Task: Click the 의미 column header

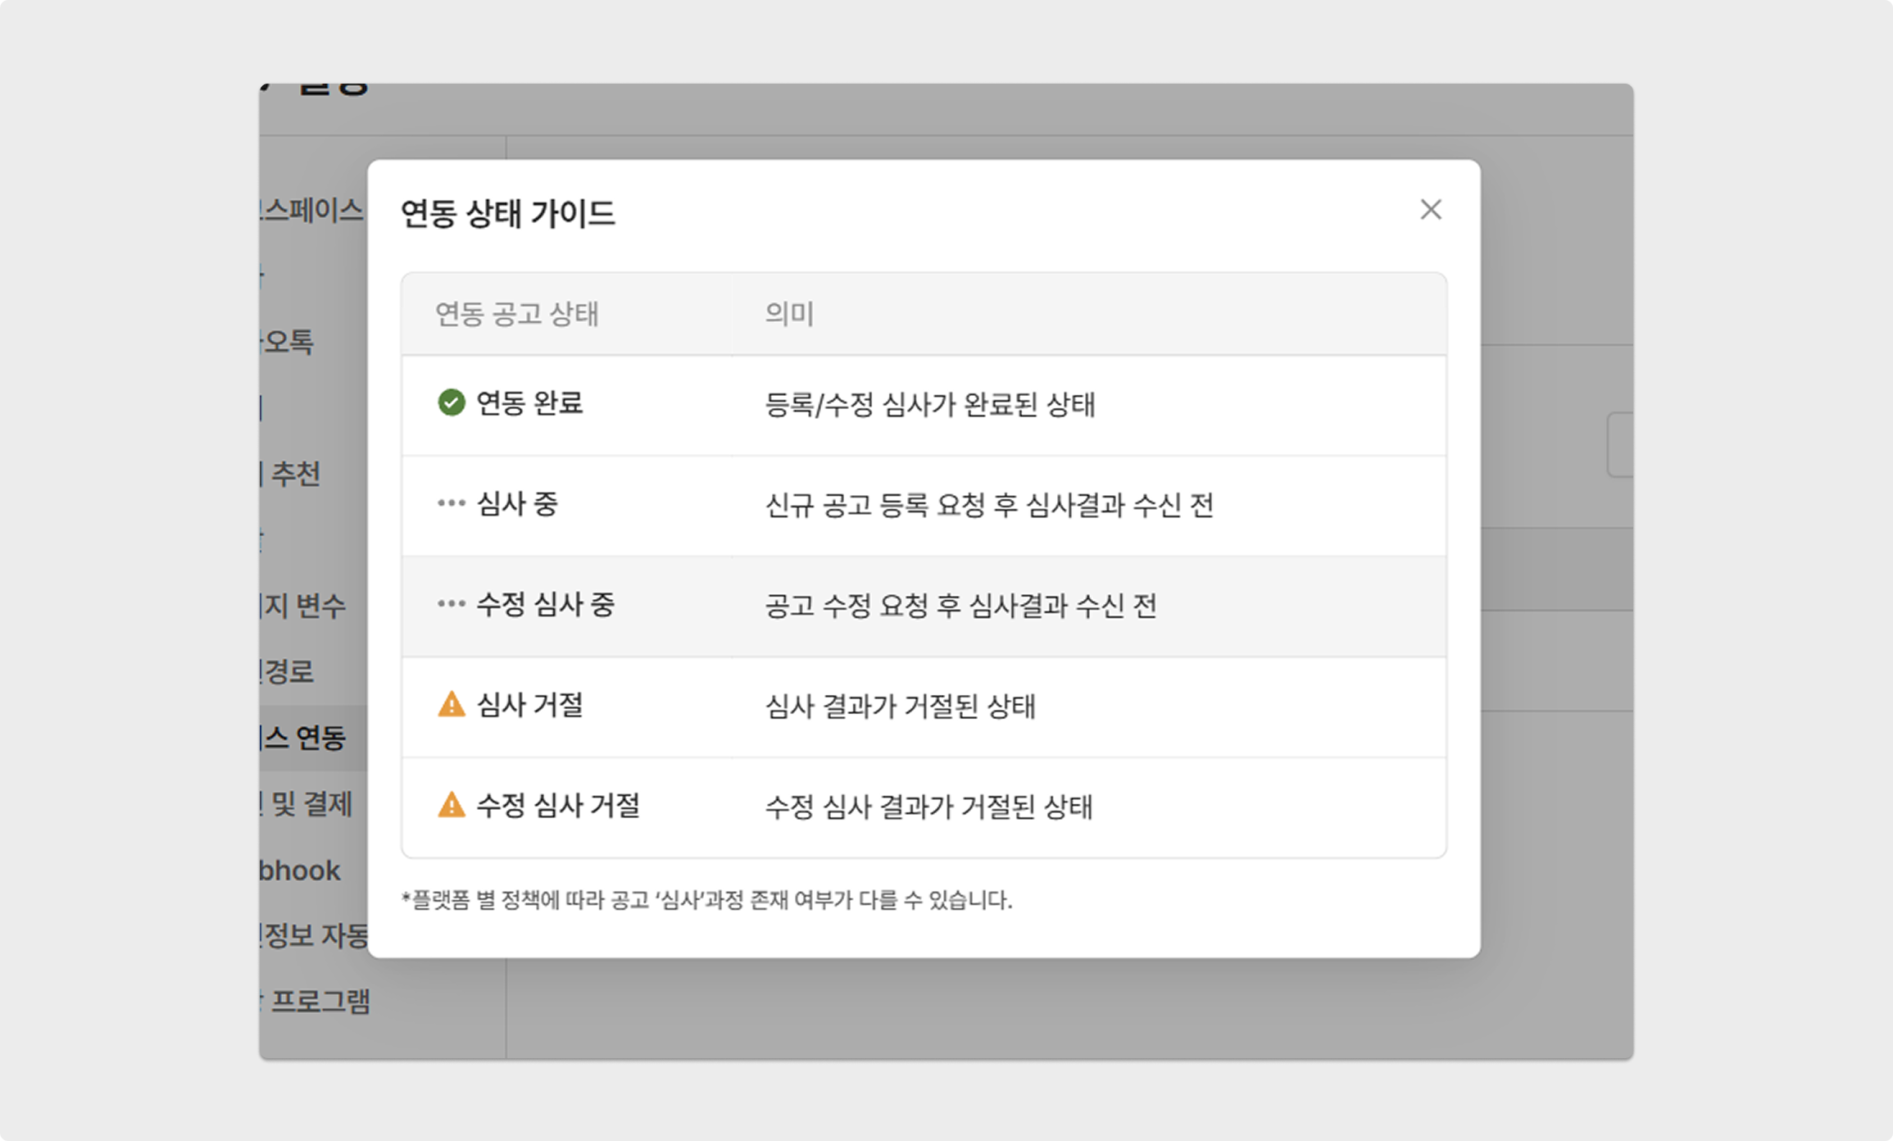Action: [788, 314]
